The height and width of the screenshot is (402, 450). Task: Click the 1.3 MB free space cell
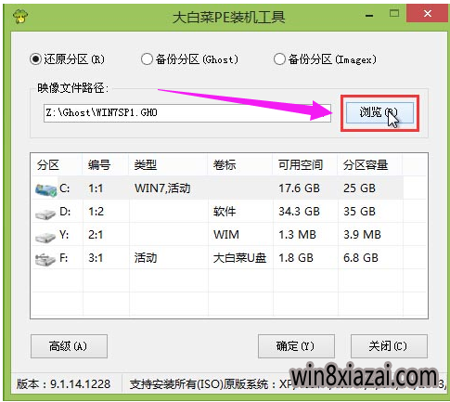(x=297, y=235)
